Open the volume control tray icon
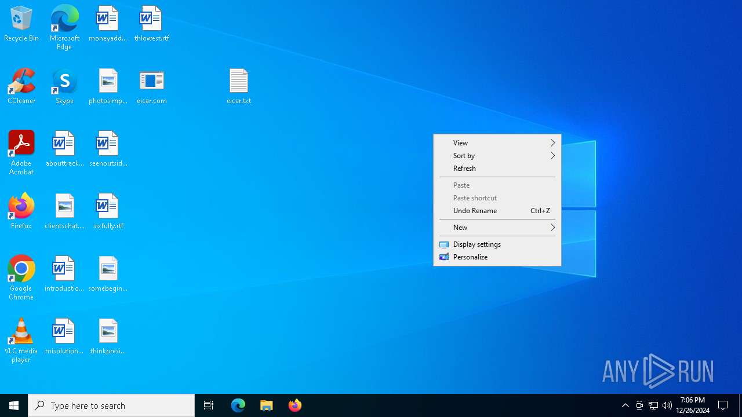Image resolution: width=742 pixels, height=417 pixels. click(x=667, y=405)
